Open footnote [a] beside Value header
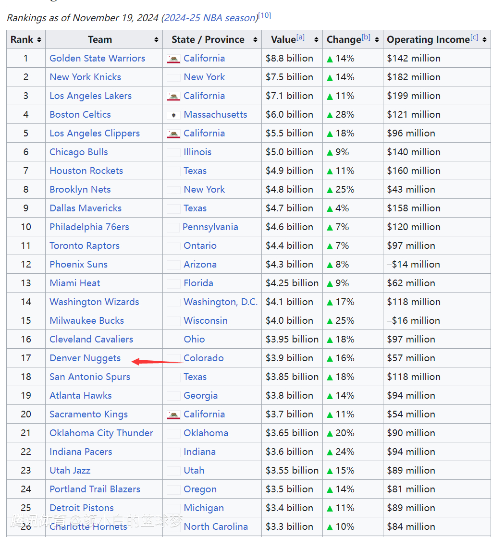 [301, 37]
